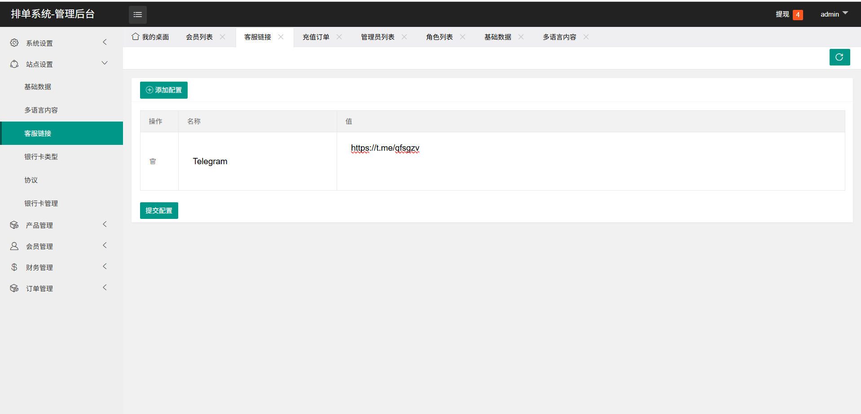This screenshot has height=414, width=861.
Task: Close the 基础数据 tab
Action: click(x=521, y=37)
